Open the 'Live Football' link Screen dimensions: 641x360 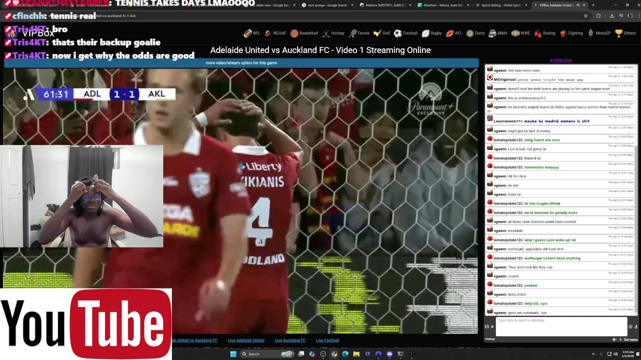(x=328, y=340)
